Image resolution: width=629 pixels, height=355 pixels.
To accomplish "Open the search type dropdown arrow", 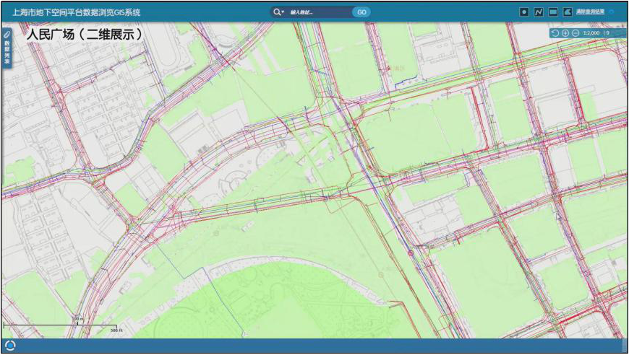I will pos(283,12).
